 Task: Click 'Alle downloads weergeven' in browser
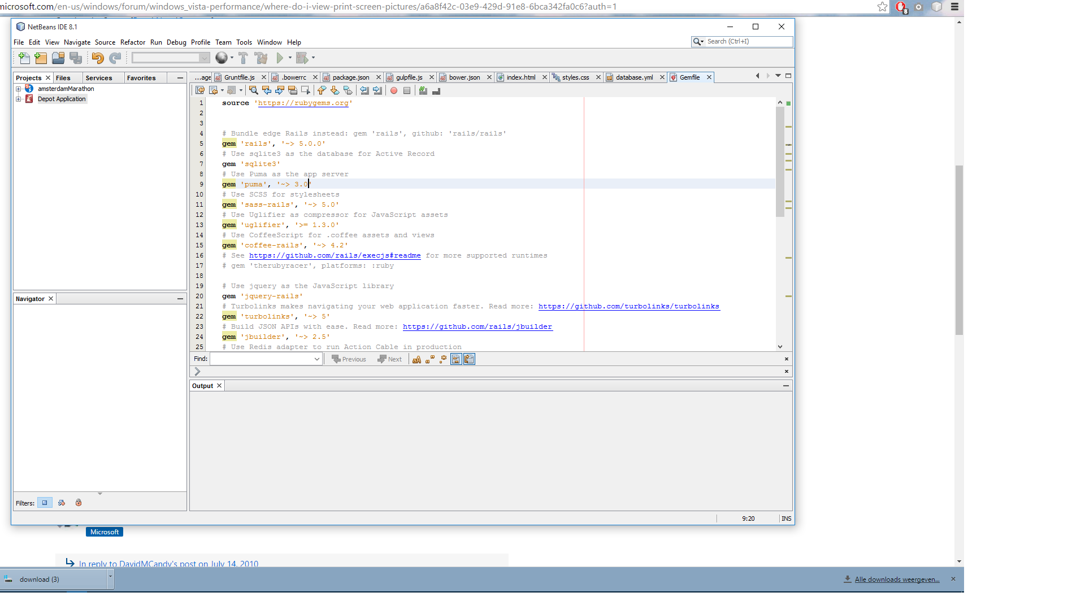[897, 579]
